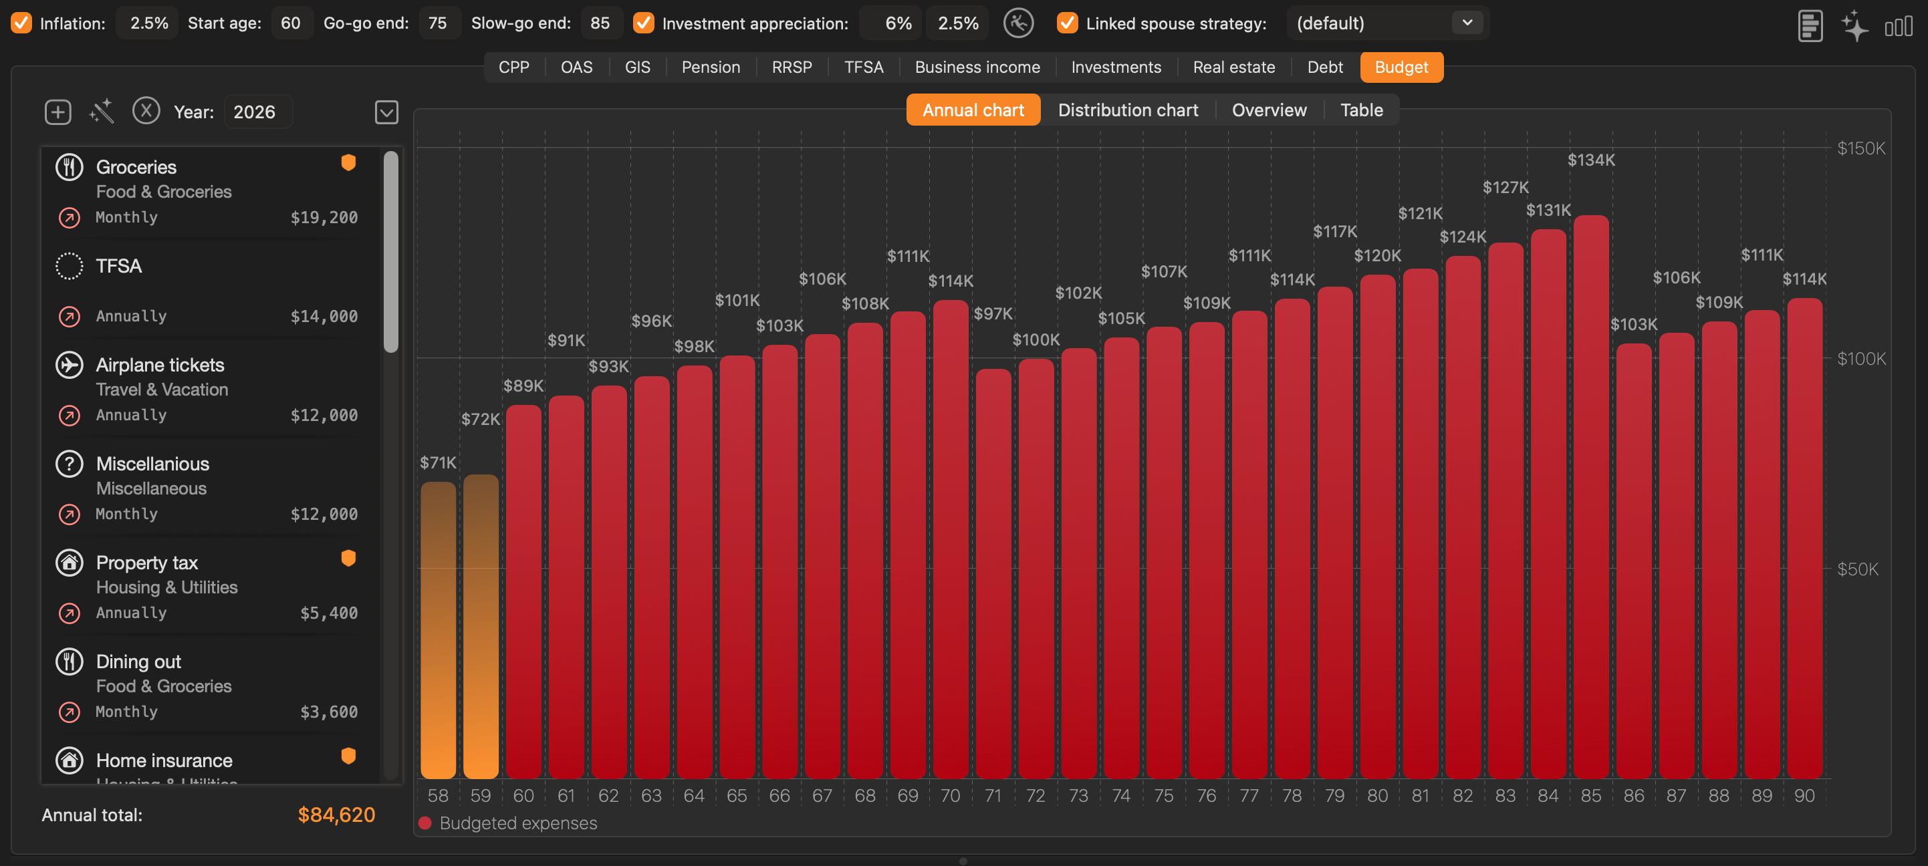Open the report document icon
This screenshot has height=866, width=1928.
tap(1810, 25)
